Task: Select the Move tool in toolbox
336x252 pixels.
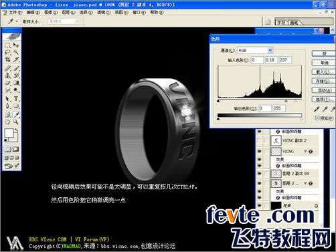Action: [16, 45]
